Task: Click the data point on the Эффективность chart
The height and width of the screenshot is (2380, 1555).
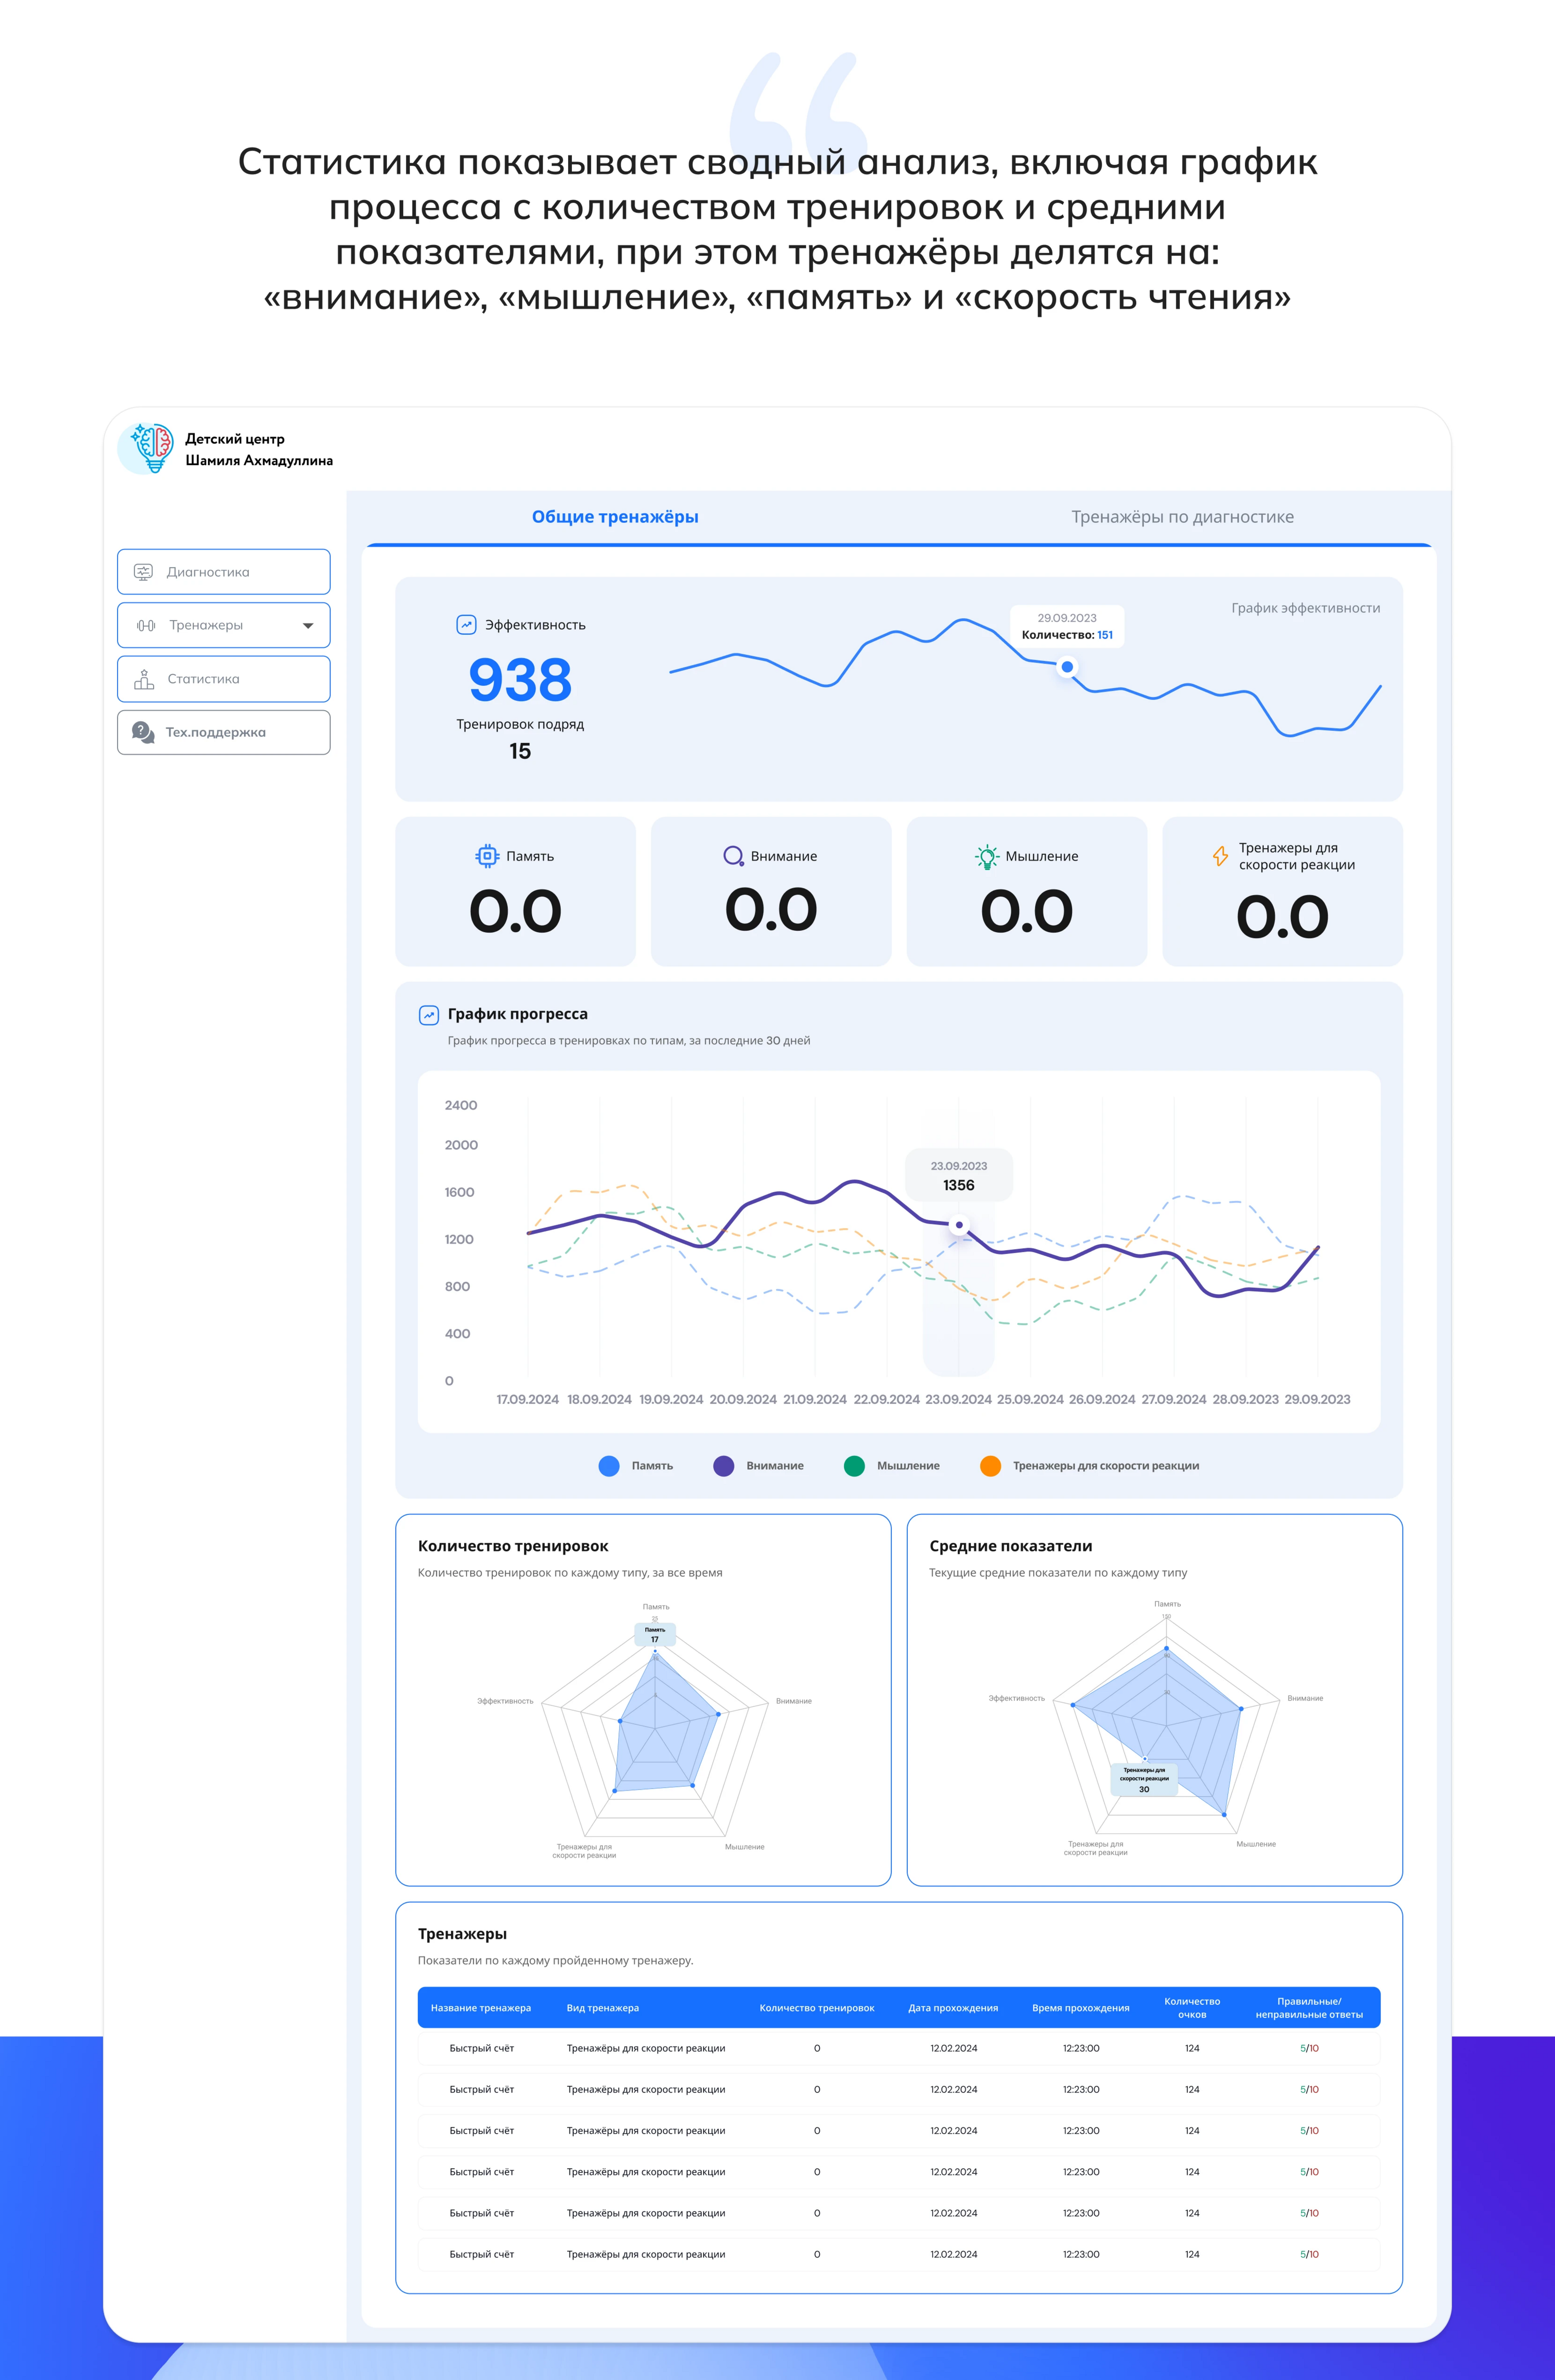Action: point(1067,667)
